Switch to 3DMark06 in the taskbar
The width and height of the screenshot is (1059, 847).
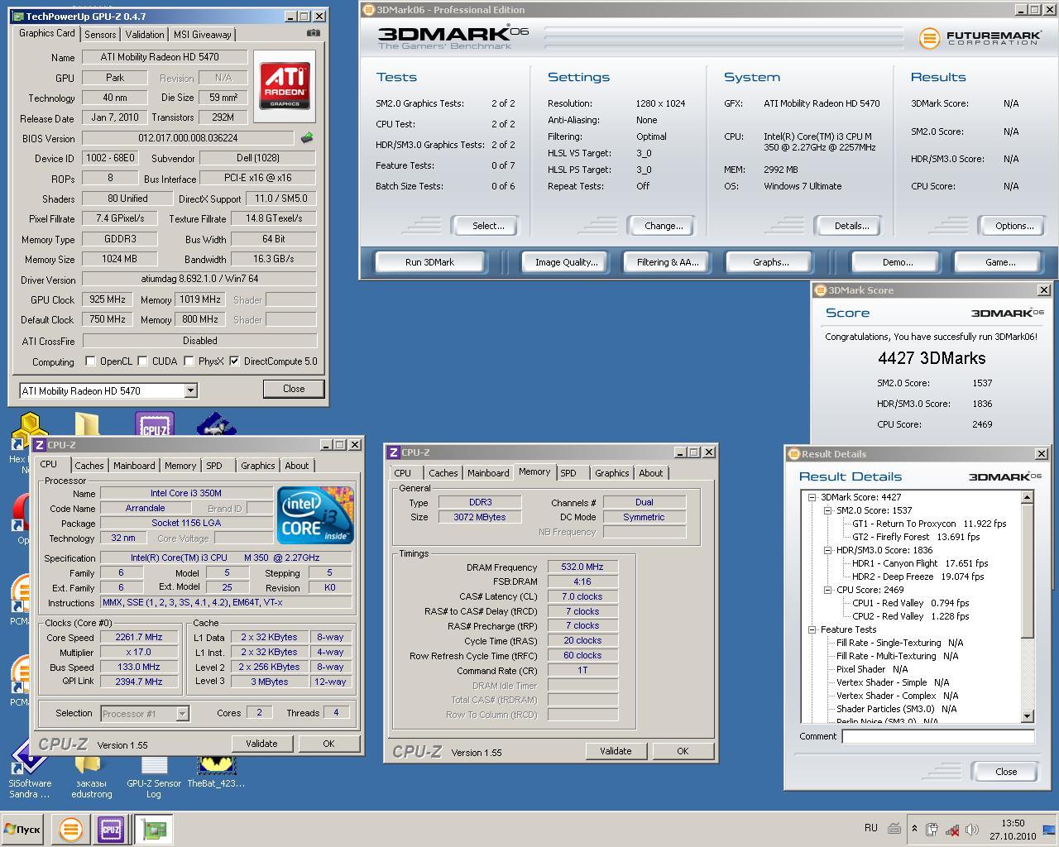[71, 829]
